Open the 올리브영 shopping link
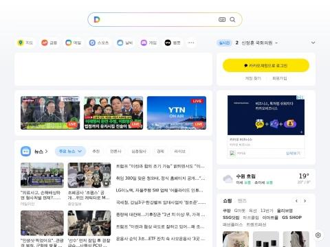Image resolution: width=330 pixels, height=247 pixels. tap(285, 211)
